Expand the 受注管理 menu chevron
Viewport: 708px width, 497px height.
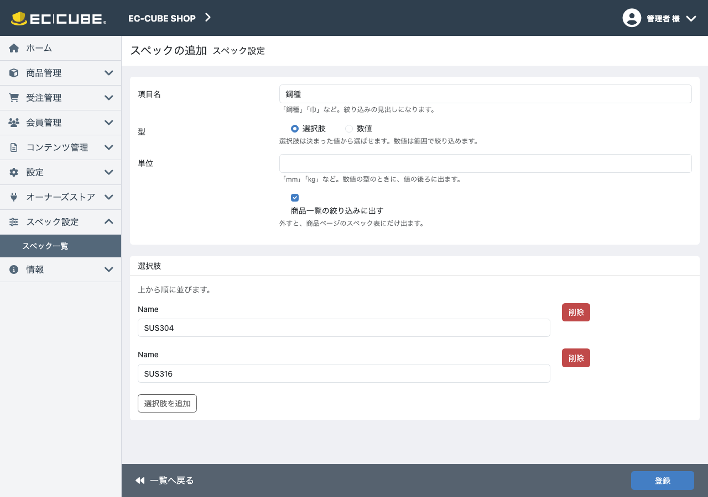(x=109, y=98)
